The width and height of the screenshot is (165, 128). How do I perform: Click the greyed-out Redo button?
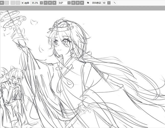pos(7,3)
